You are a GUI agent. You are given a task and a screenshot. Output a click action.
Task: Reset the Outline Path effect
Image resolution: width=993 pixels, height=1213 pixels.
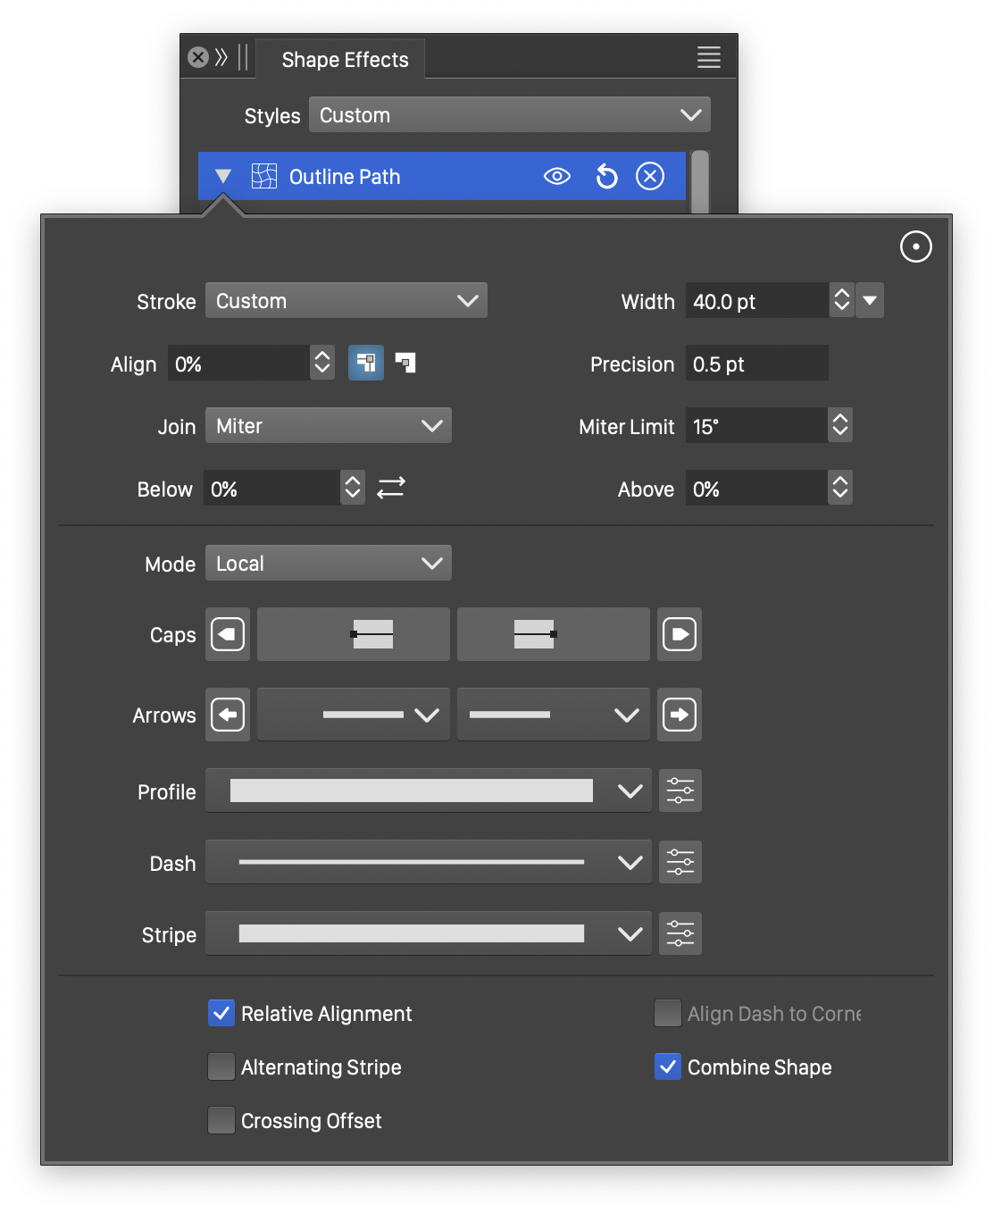tap(606, 177)
